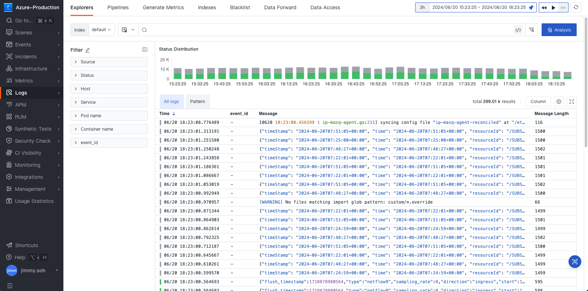This screenshot has width=588, height=291.
Task: Select the Logs sidebar item
Action: click(x=32, y=93)
